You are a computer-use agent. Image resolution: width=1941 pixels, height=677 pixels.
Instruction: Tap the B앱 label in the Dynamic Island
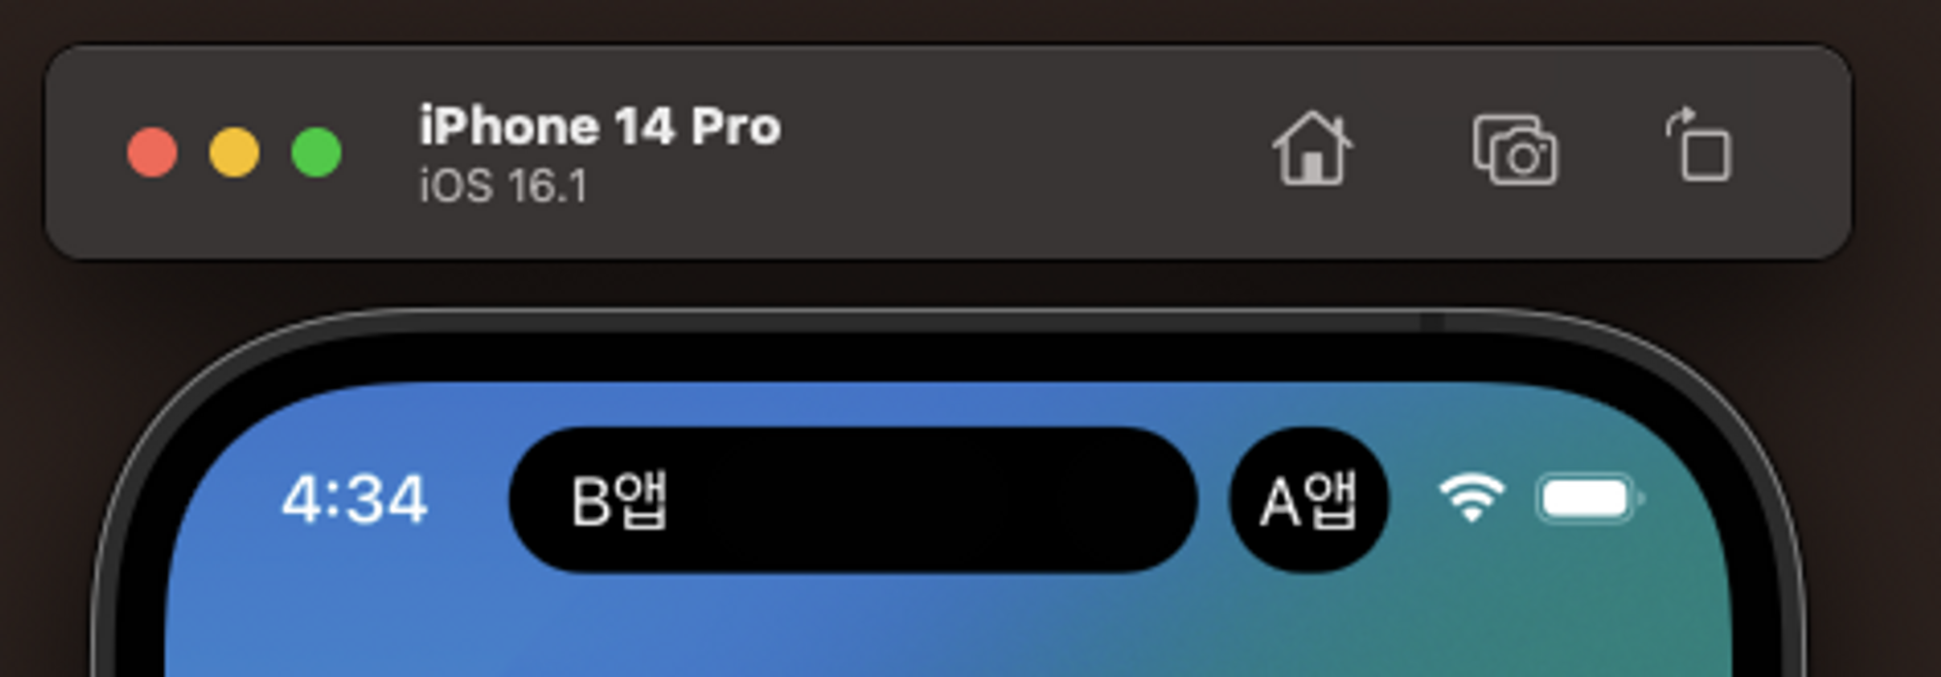point(619,501)
